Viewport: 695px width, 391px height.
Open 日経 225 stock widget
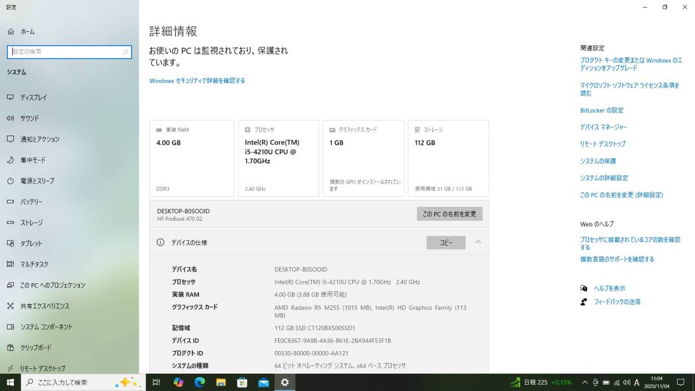click(x=541, y=382)
